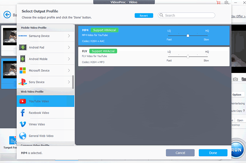Screen dimensions: 246x163
Task: Click the YouTube play logo icon
Action: (23, 101)
